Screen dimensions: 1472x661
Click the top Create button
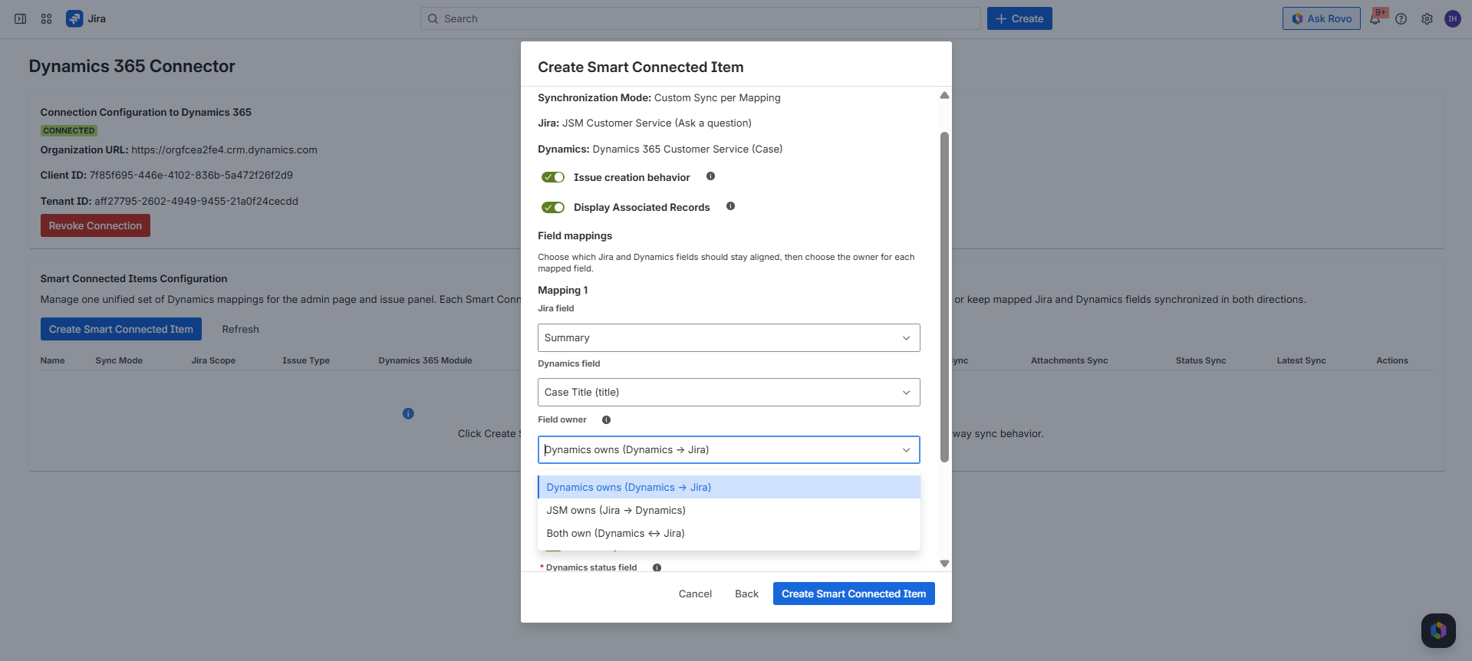[x=1019, y=18]
